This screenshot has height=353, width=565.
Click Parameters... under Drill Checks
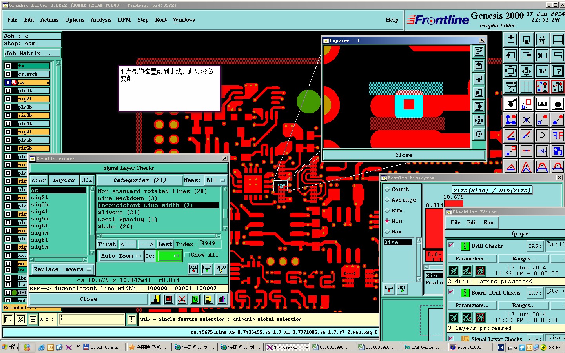[x=472, y=258]
